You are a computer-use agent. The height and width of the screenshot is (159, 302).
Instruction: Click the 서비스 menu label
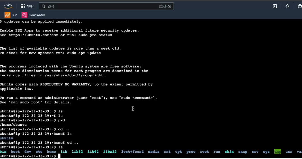click(x=31, y=6)
